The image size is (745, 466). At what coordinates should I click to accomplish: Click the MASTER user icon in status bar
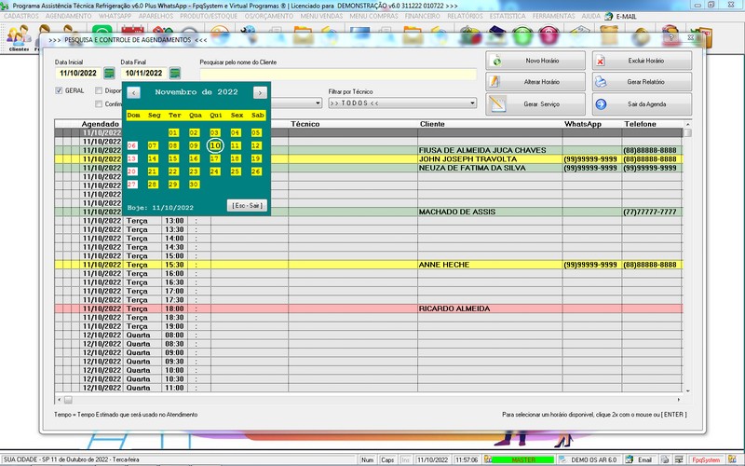(488, 459)
